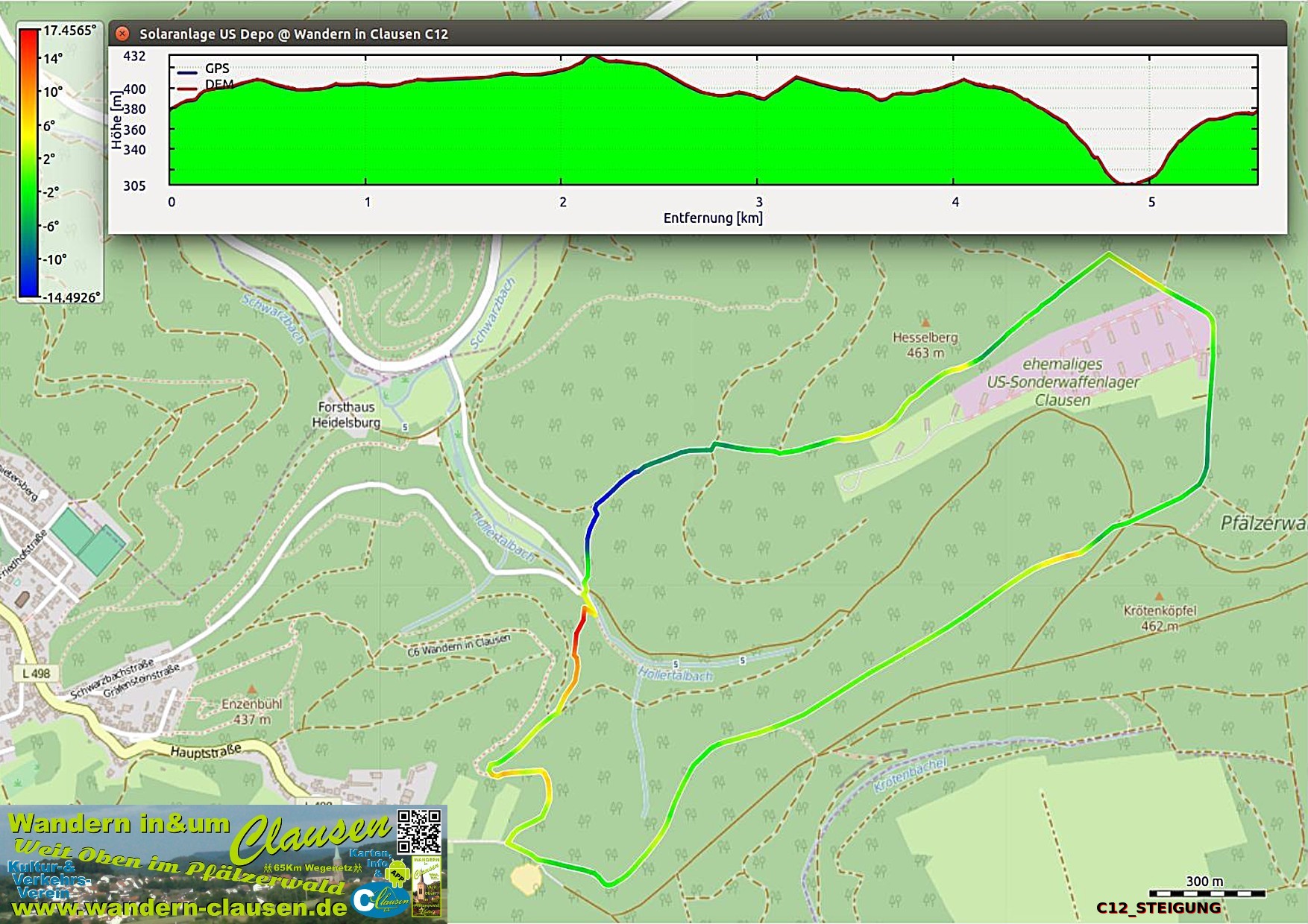This screenshot has width=1308, height=924.
Task: Click the 300 m scale bar
Action: [x=1207, y=893]
